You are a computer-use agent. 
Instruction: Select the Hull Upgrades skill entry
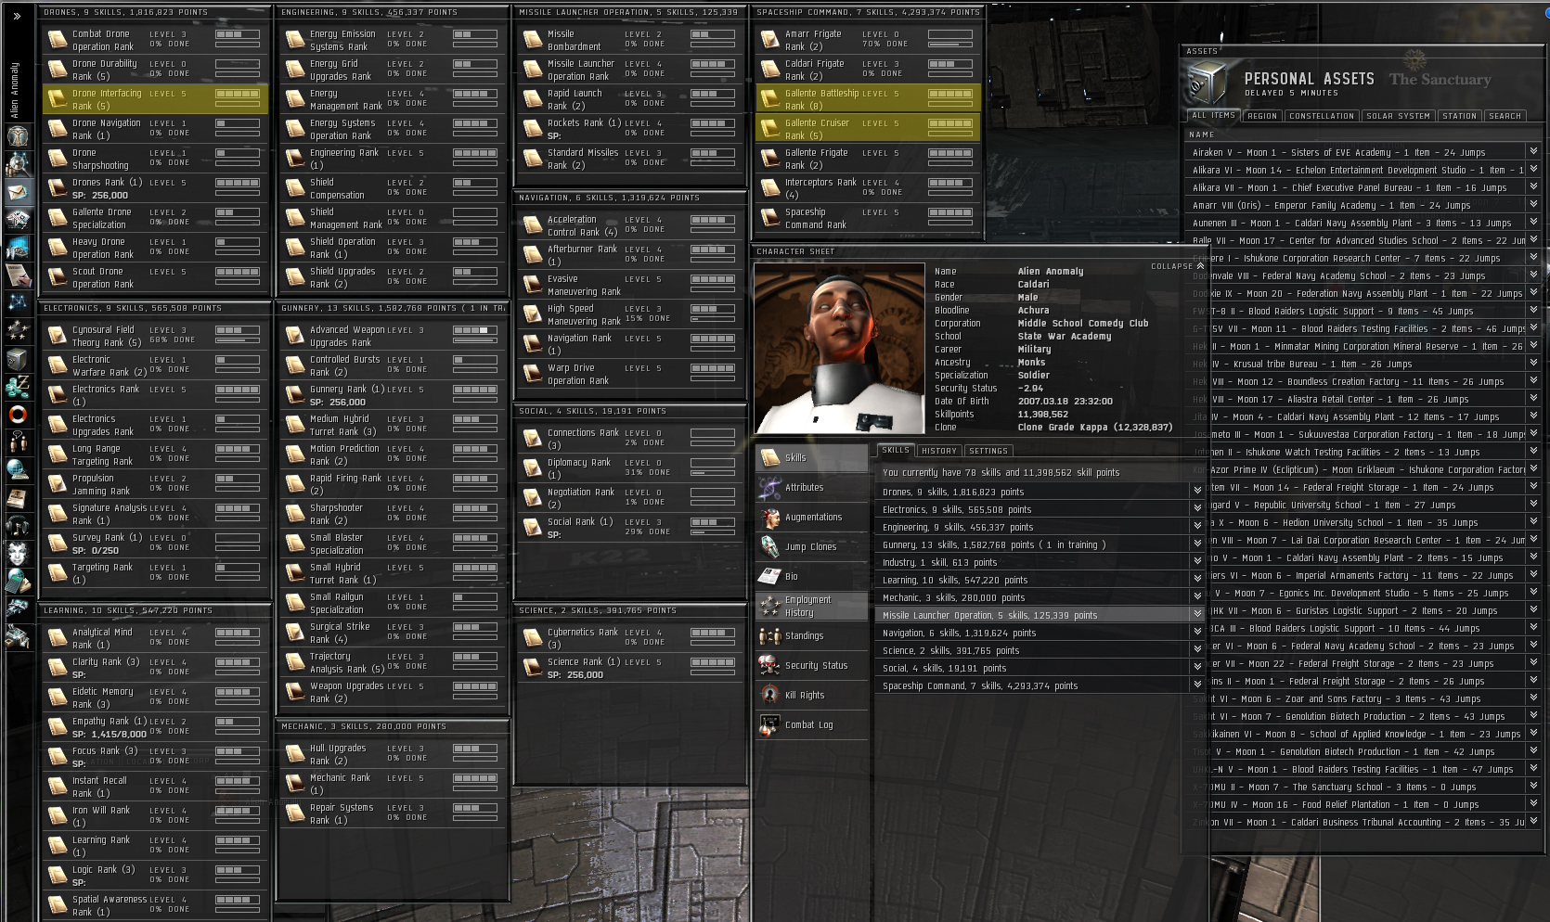[393, 754]
